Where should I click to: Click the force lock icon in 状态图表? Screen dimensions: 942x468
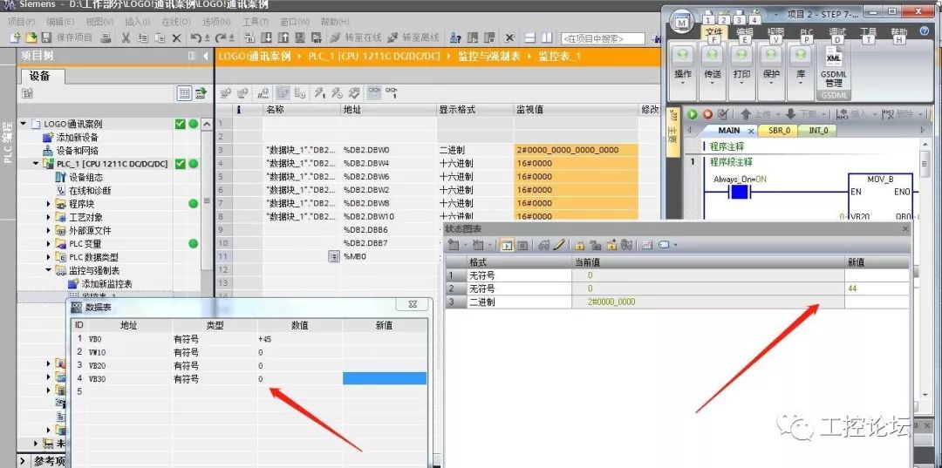coord(580,245)
